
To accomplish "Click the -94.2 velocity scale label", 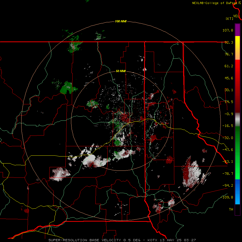I will 228,186.
